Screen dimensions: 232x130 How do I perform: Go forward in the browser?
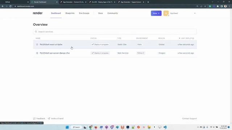(x=7, y=6)
